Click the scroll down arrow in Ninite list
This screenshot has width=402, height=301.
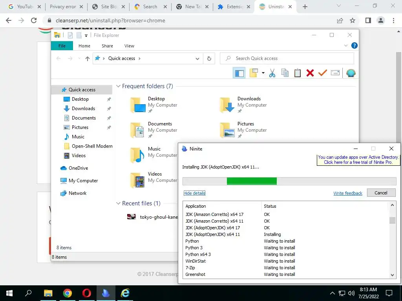click(x=392, y=275)
